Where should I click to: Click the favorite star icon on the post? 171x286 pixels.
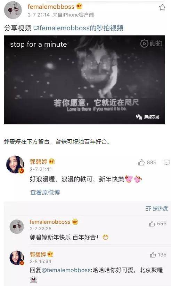click(162, 7)
